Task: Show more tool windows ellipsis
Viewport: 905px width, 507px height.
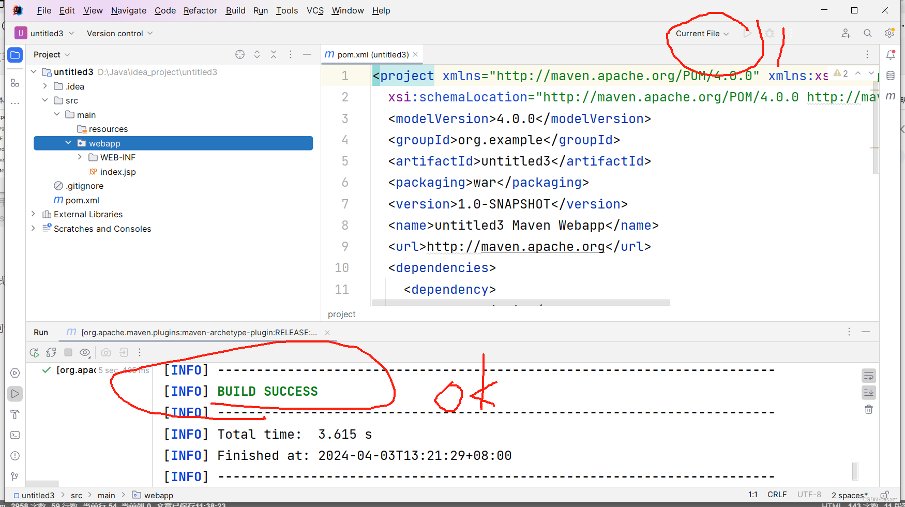Action: click(15, 103)
